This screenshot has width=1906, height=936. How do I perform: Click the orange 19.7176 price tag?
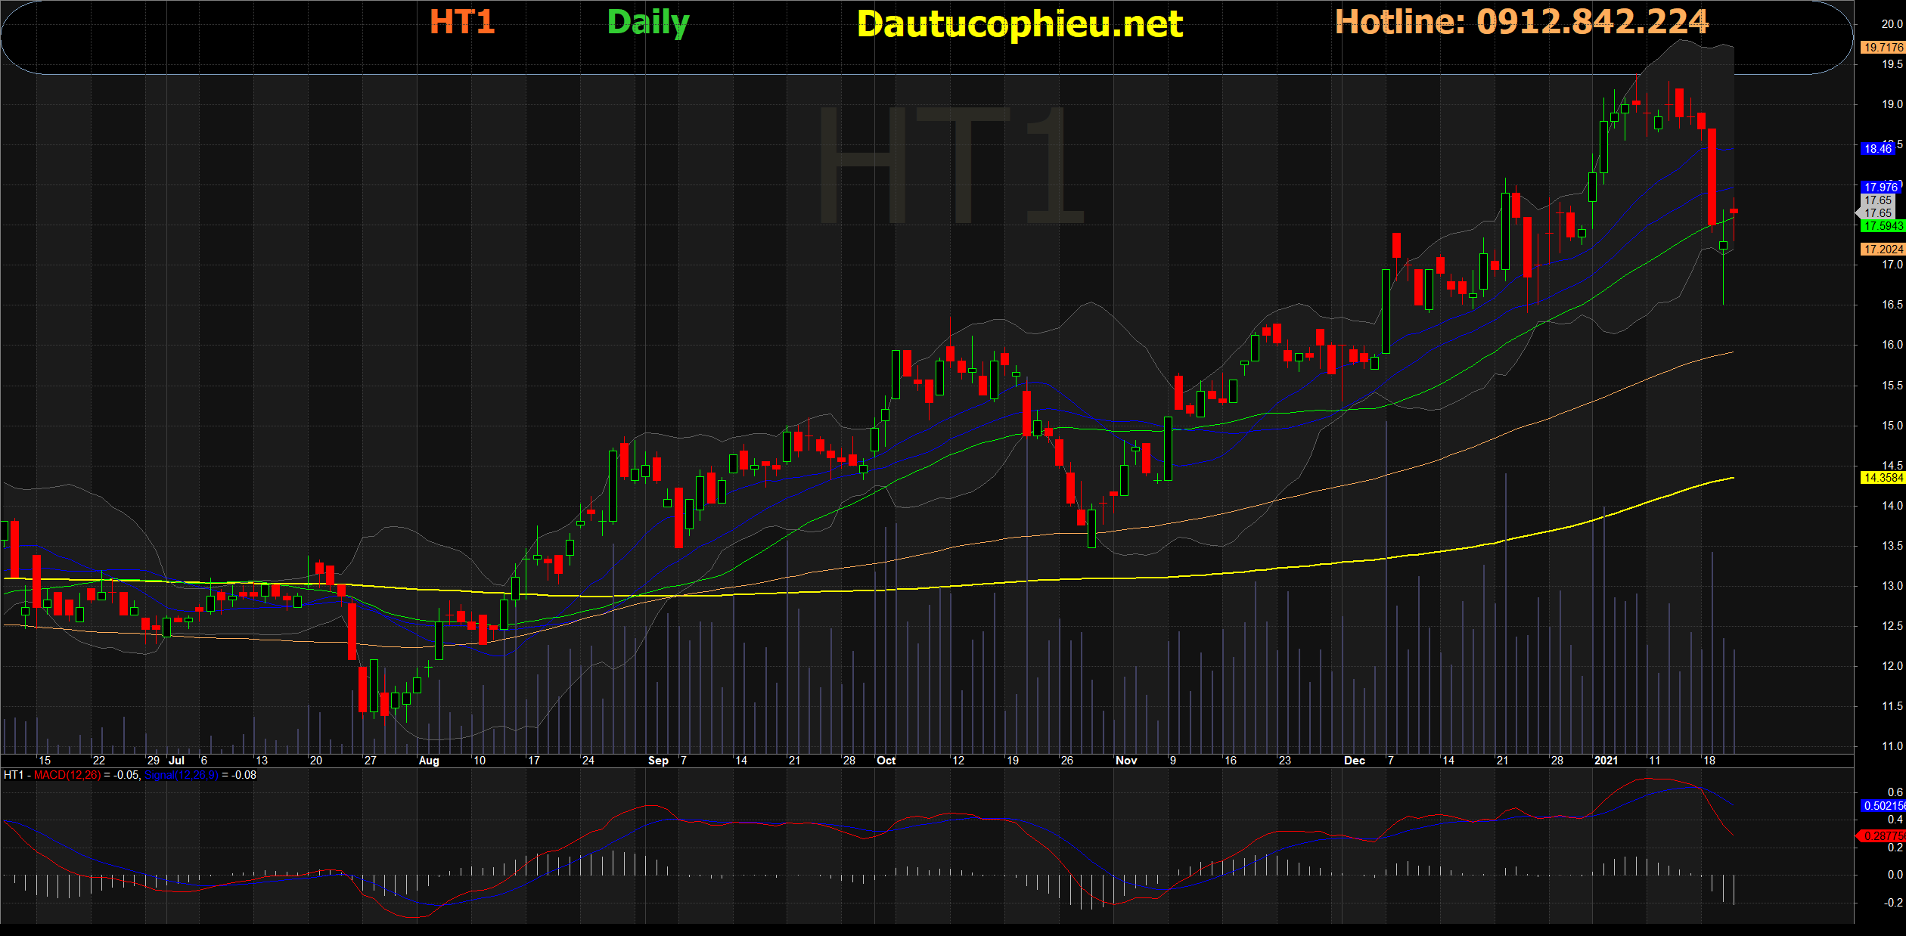(x=1882, y=47)
